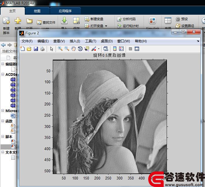Activate the Zoom Out magnifier tool

pyautogui.click(x=67, y=49)
